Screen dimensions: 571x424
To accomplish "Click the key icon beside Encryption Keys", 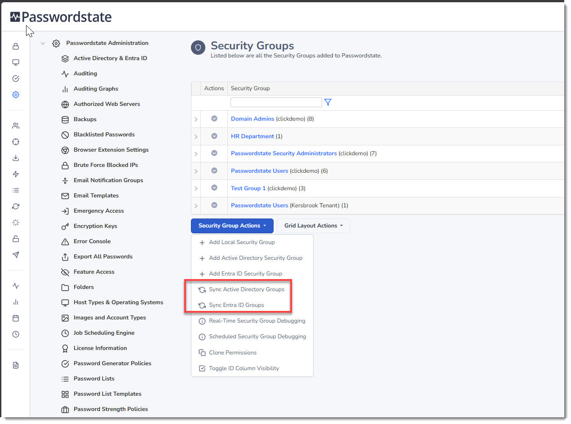I will click(65, 226).
